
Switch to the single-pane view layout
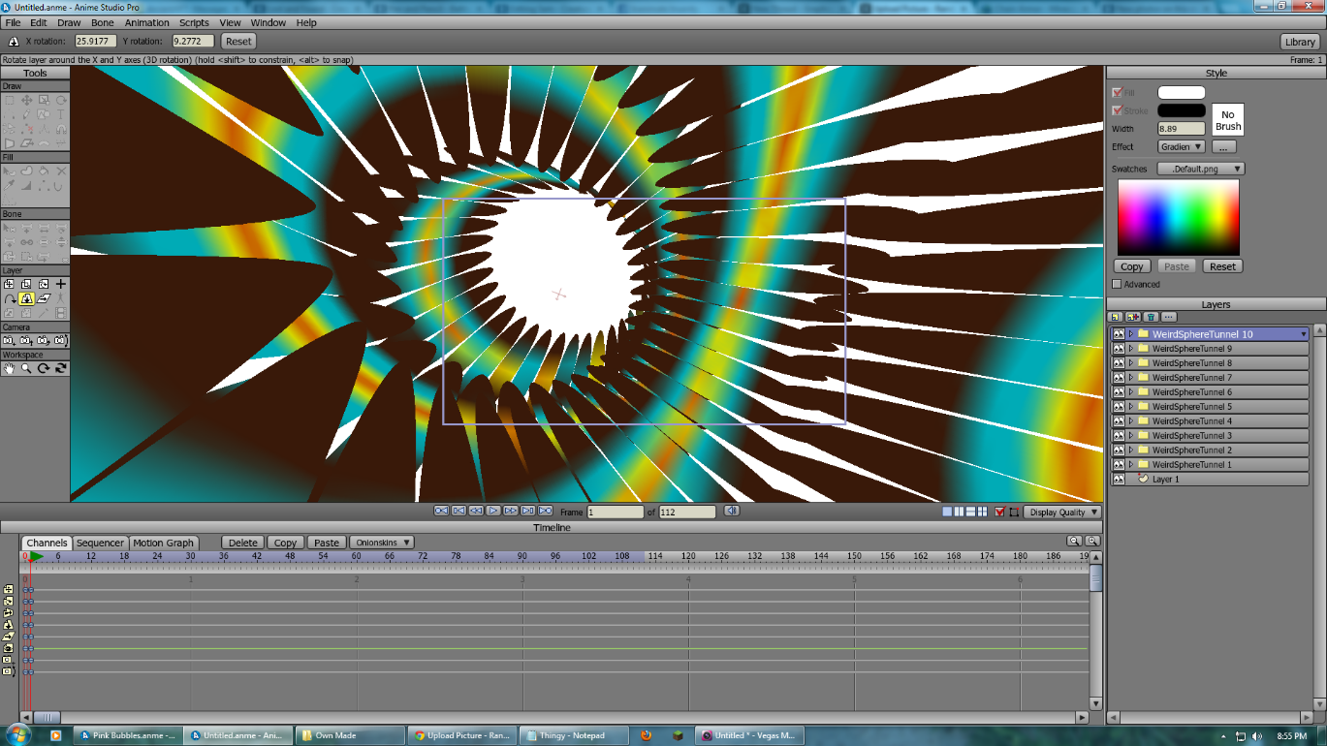coord(947,512)
